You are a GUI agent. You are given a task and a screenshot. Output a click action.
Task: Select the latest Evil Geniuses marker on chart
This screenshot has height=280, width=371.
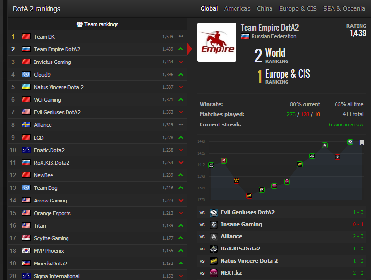350,142
